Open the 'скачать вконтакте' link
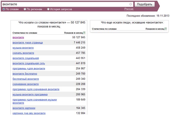Viewport: 170px width, 116px height. tap(23, 53)
